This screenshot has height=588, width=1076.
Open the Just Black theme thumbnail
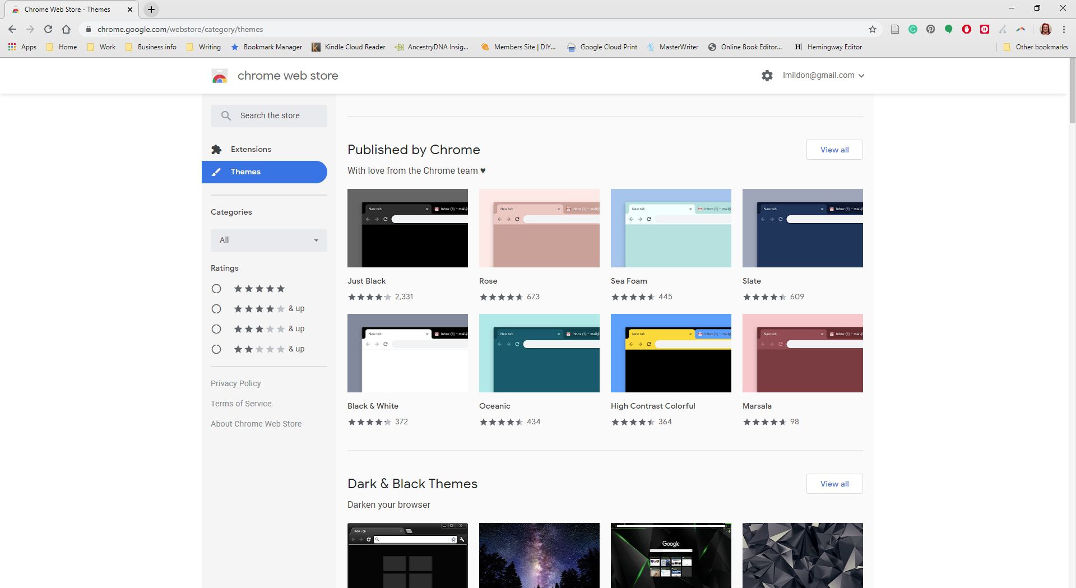[x=407, y=228]
